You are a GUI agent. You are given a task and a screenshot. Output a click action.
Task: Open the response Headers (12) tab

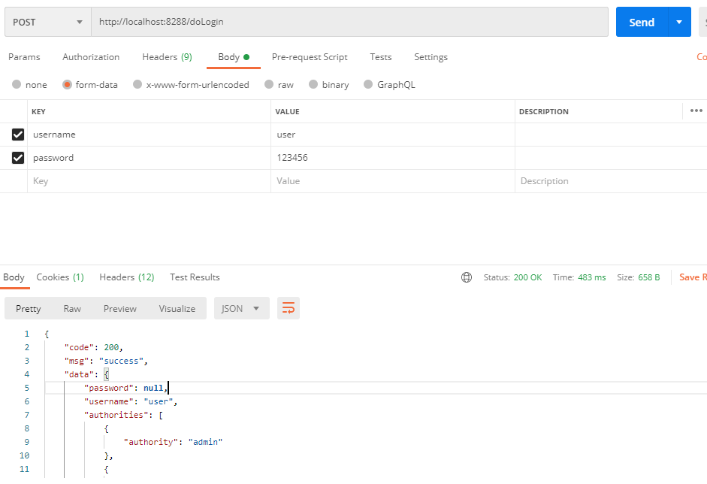pos(127,277)
